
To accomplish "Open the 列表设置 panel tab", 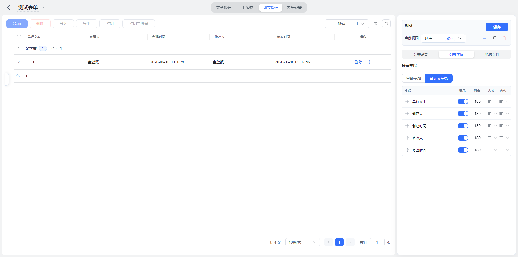I will pos(421,54).
